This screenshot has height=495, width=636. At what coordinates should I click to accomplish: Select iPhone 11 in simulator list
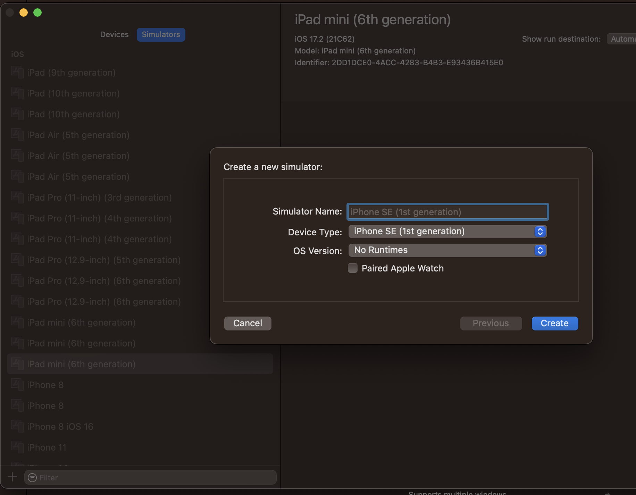[140, 447]
